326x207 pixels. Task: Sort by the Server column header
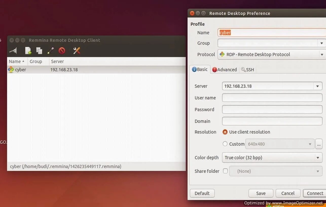coord(117,61)
